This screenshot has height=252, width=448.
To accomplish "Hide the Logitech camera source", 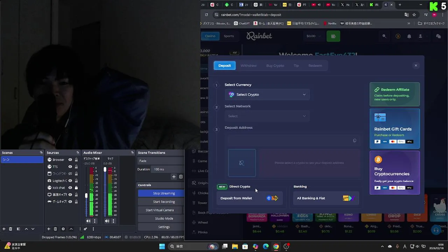I will [x=70, y=181].
